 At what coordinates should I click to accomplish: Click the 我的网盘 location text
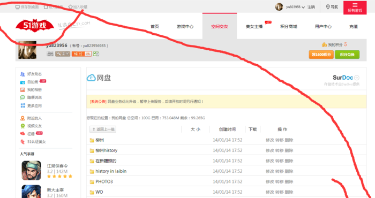118,118
